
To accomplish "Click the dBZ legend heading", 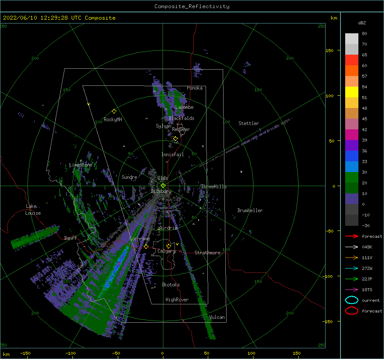I will (362, 23).
